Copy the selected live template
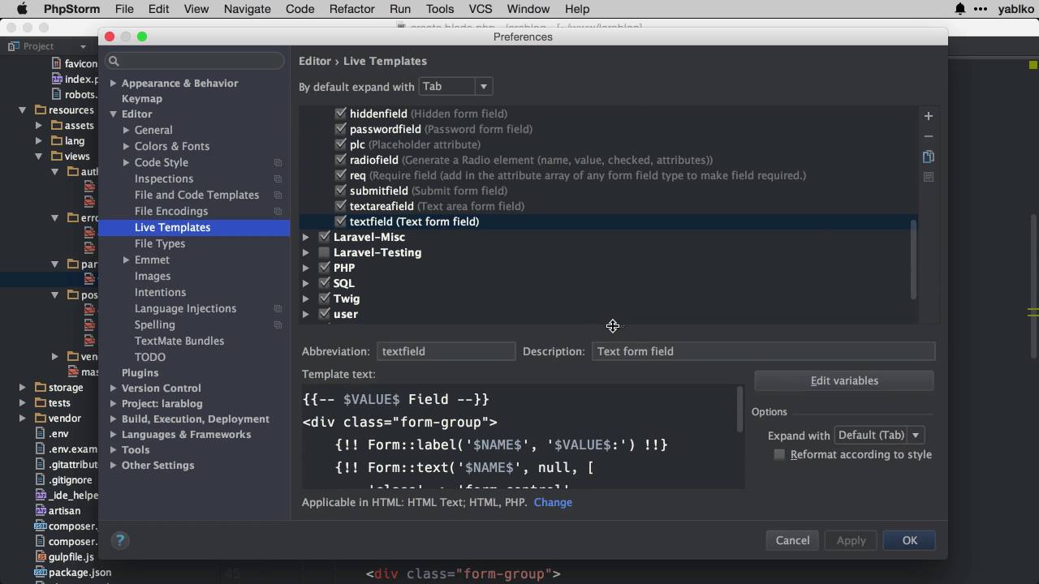1039x584 pixels. [929, 157]
